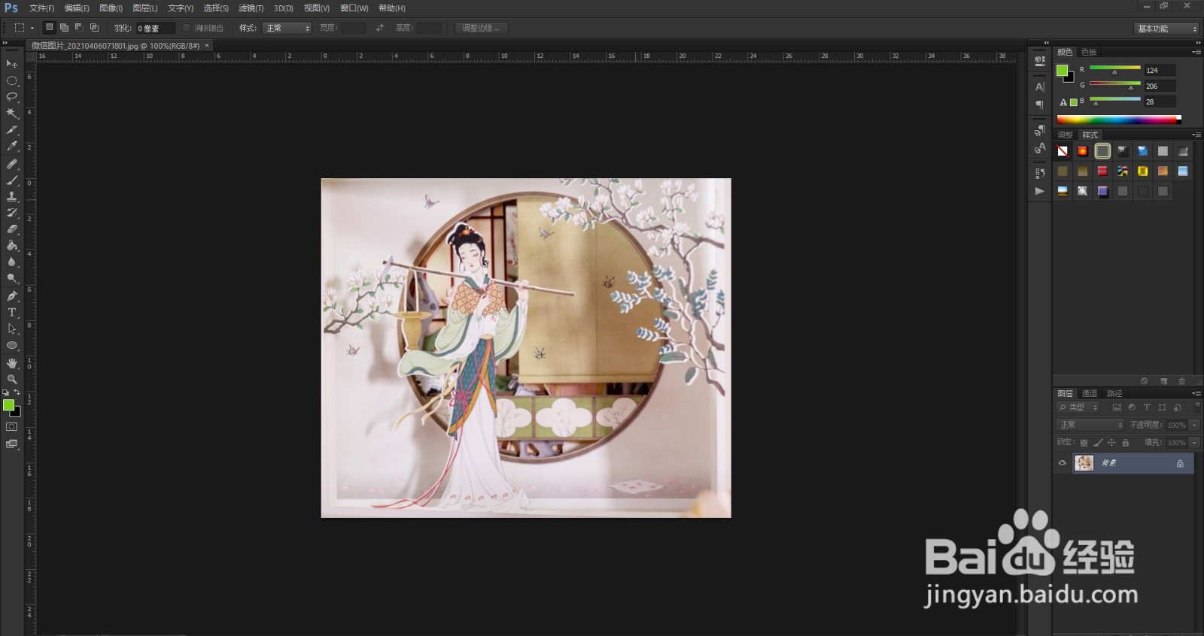The width and height of the screenshot is (1204, 636).
Task: Open the 填充 fill slider arrow
Action: (1194, 443)
